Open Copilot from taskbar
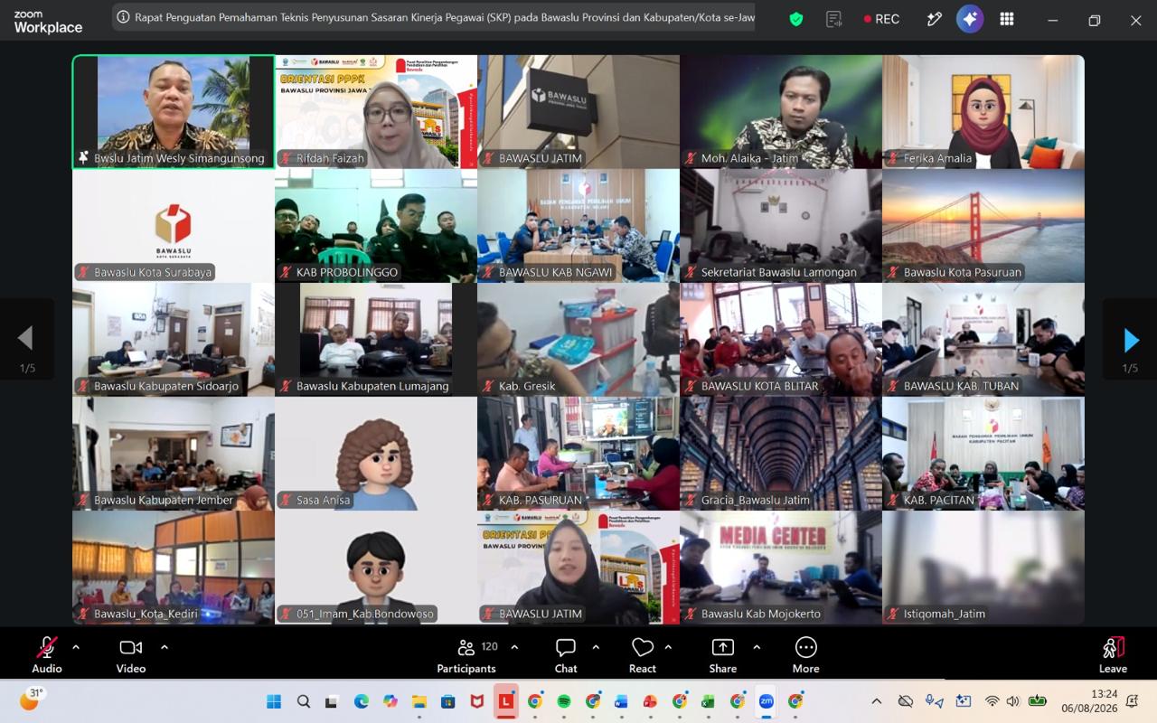The width and height of the screenshot is (1157, 723). [390, 701]
